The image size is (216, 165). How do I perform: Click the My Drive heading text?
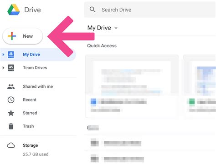[x=99, y=28]
